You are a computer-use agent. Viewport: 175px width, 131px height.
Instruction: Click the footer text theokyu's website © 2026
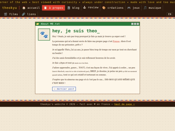[58, 104]
